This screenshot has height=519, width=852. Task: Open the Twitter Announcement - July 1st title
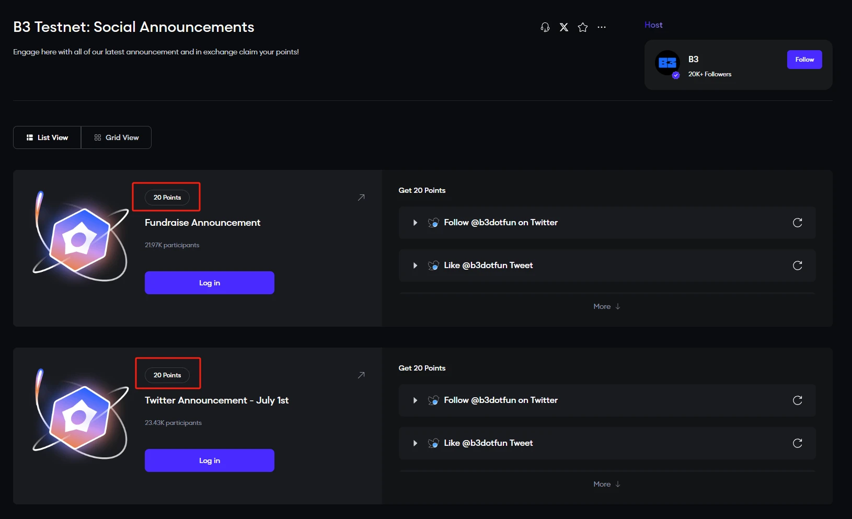click(216, 400)
